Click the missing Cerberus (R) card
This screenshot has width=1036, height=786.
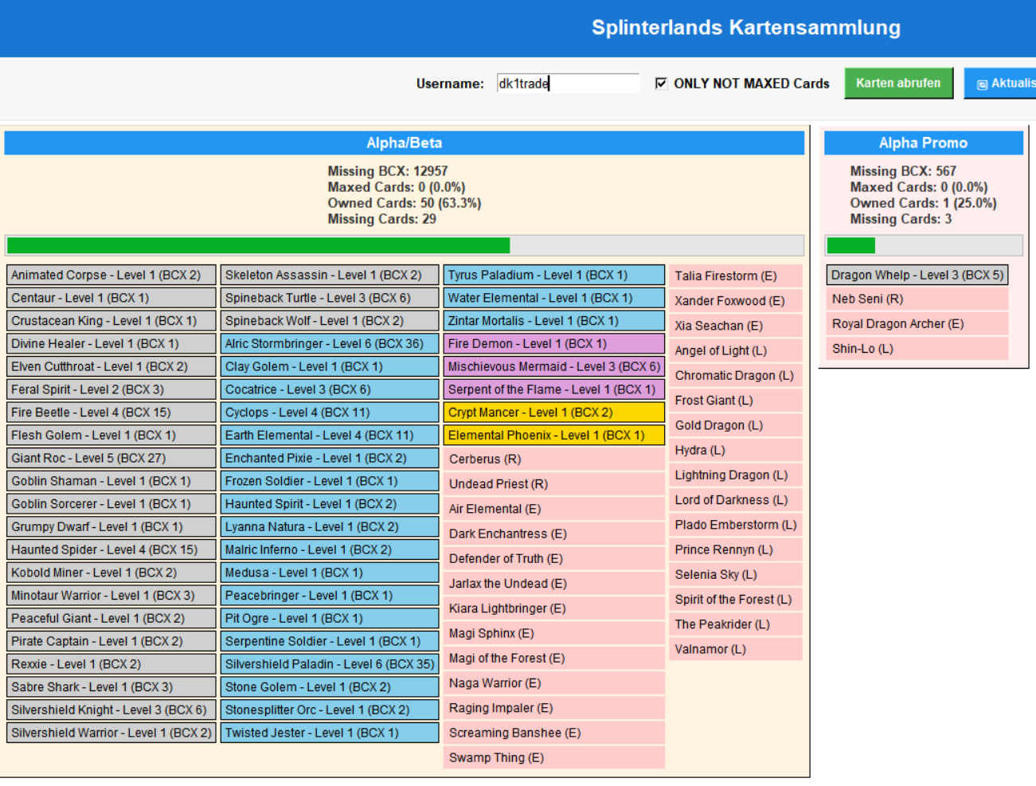(x=553, y=459)
